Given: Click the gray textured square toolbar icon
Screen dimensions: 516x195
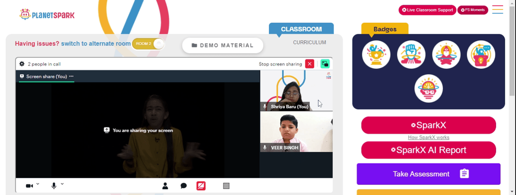Looking at the screenshot, I should [226, 186].
